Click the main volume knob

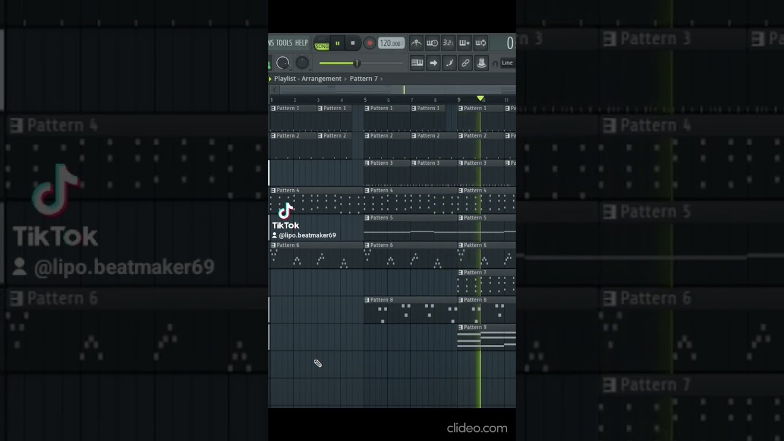(282, 63)
